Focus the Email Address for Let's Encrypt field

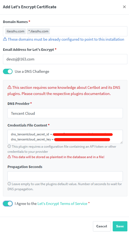[x=65, y=59]
